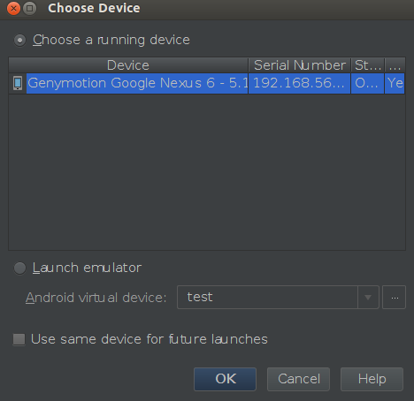414x401 pixels.
Task: Click the last truncated column header
Action: coord(395,65)
